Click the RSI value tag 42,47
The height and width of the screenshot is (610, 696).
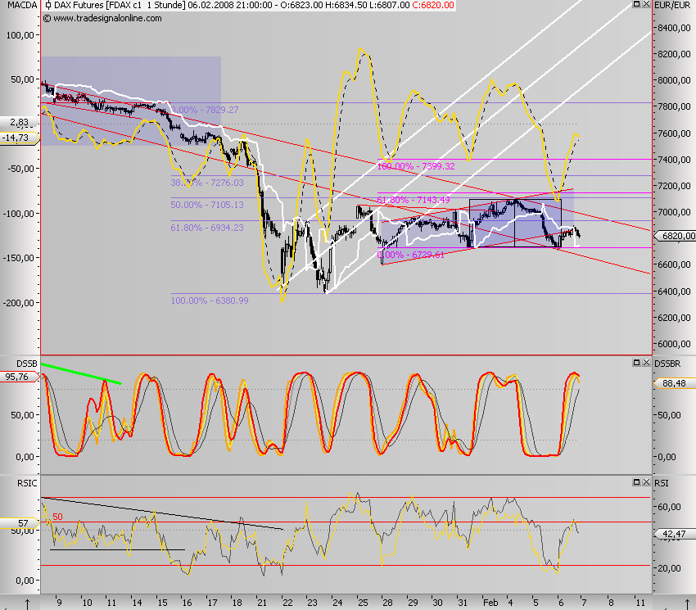(x=675, y=534)
